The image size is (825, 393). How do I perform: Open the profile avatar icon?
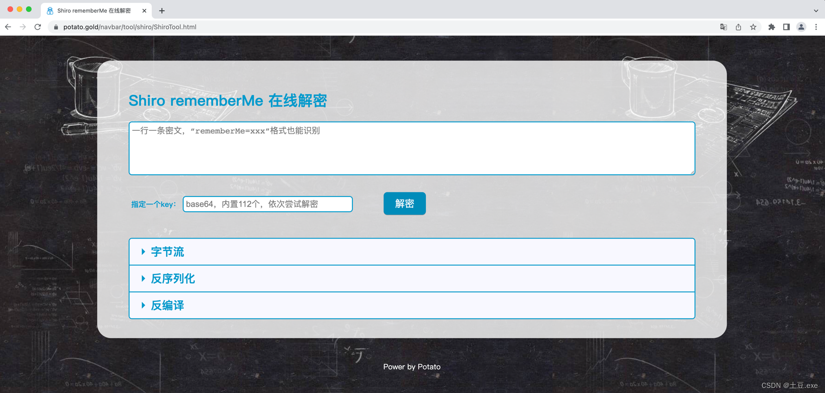(x=801, y=27)
